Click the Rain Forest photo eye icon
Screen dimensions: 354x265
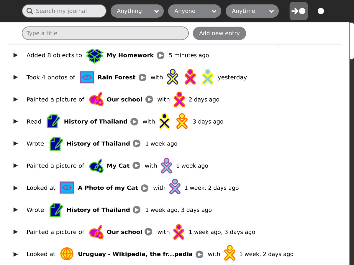point(87,77)
